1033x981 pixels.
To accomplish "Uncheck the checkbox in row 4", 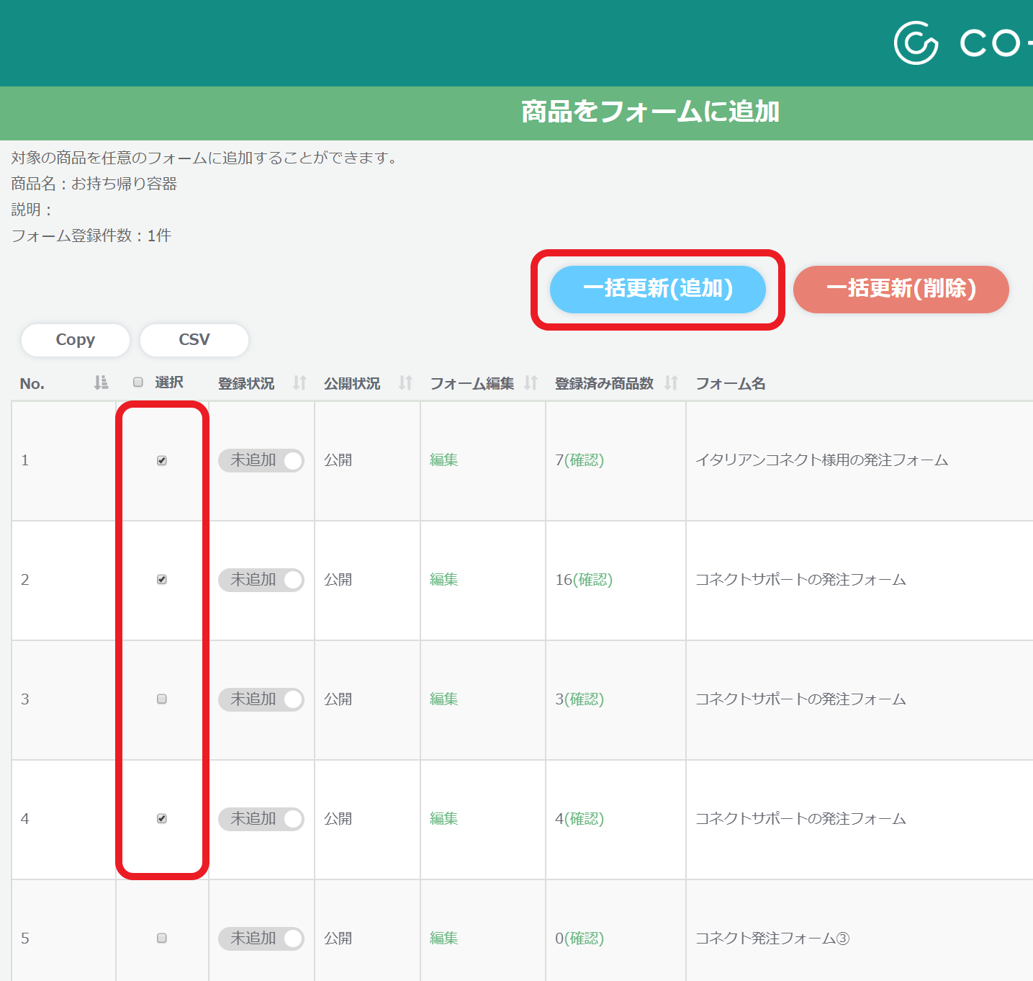I will click(162, 819).
